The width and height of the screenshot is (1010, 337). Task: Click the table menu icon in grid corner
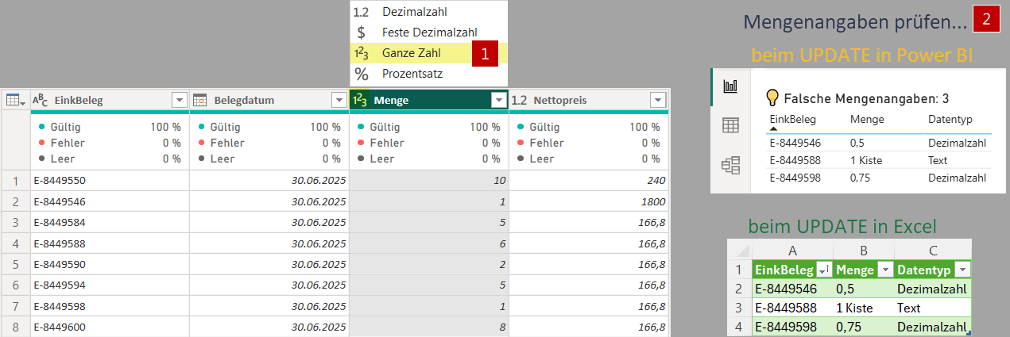[x=14, y=100]
